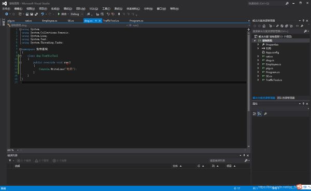Toggle the errors filter in error list
Screen dimensions: 311x191
coord(24,160)
